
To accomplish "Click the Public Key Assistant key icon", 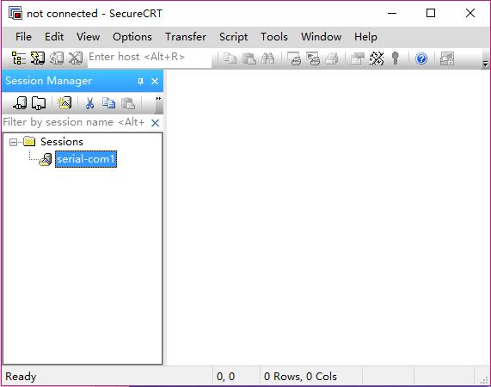I will point(396,58).
